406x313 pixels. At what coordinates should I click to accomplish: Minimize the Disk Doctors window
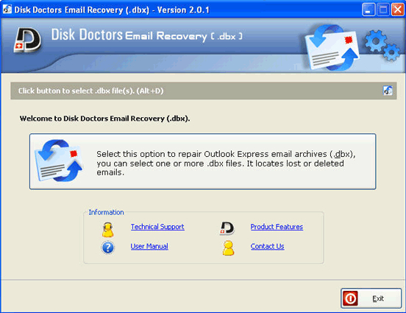point(368,10)
